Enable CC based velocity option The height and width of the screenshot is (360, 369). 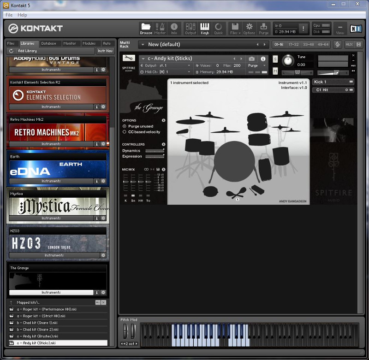coord(125,132)
